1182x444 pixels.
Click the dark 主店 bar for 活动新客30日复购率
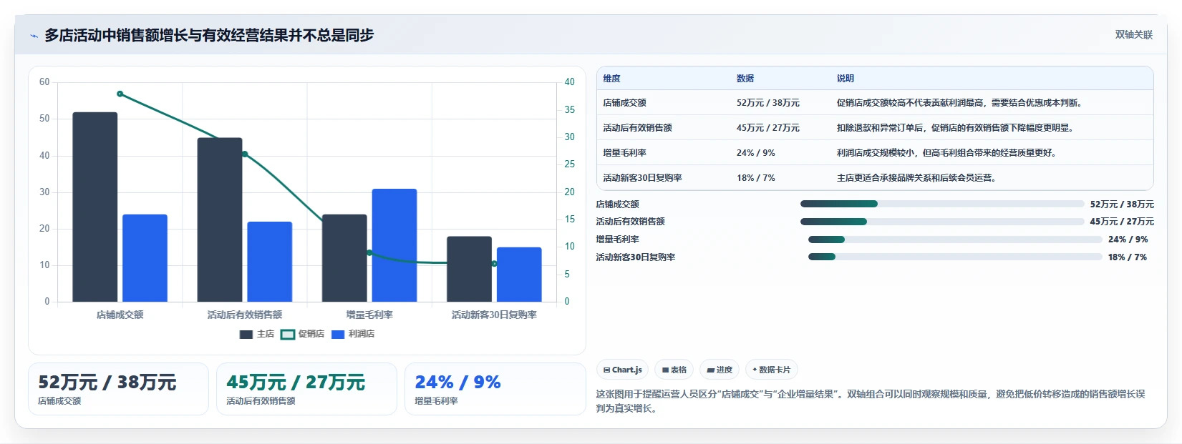(x=469, y=269)
